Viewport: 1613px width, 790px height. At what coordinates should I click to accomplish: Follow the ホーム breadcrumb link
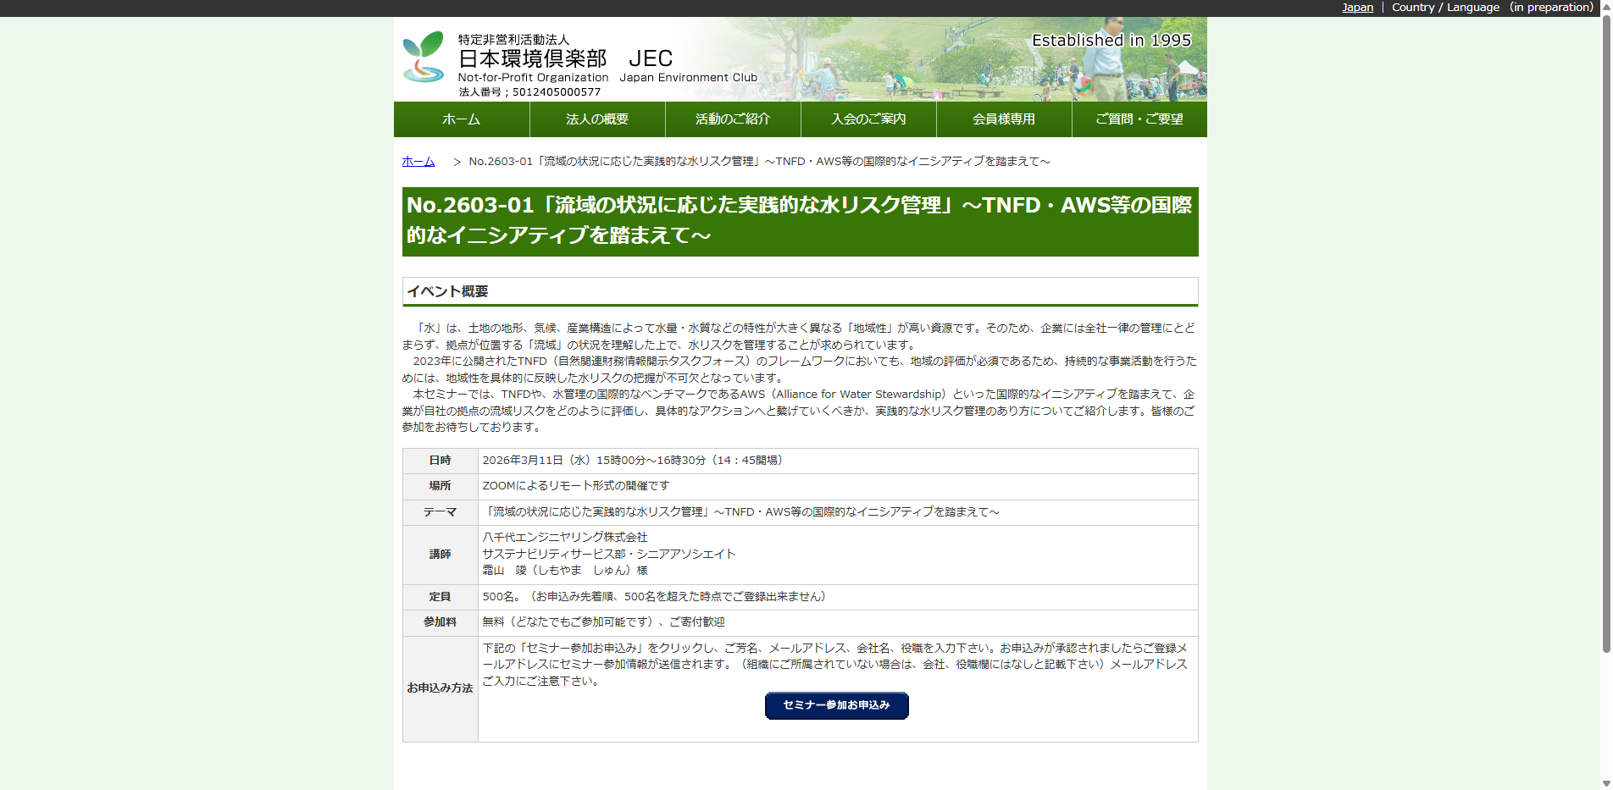(417, 161)
